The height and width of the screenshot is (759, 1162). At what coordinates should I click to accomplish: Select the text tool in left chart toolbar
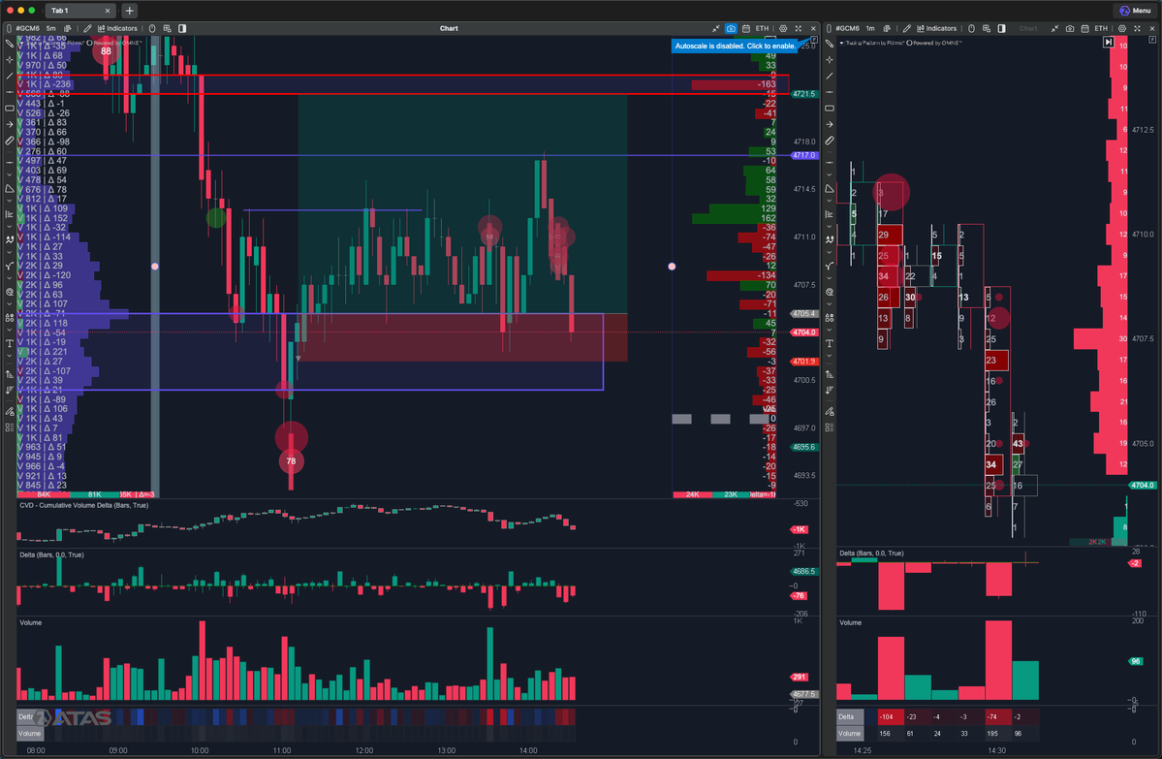(9, 343)
